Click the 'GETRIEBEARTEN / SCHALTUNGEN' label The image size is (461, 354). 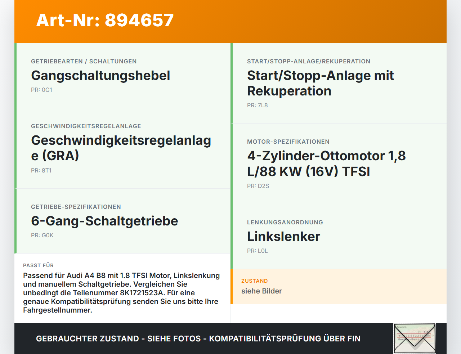[84, 61]
